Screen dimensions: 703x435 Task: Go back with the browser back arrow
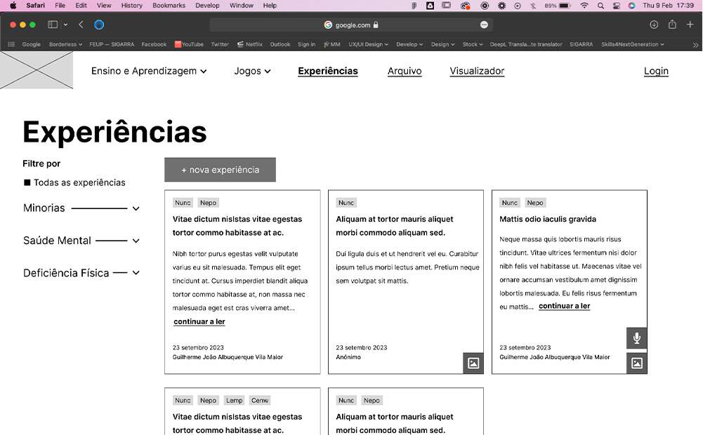click(81, 25)
